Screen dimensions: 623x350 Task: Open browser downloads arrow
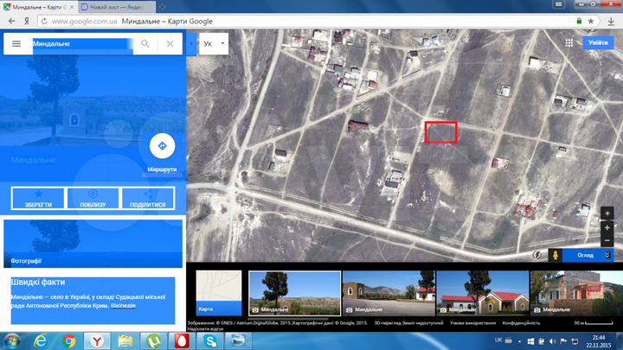pyautogui.click(x=611, y=22)
